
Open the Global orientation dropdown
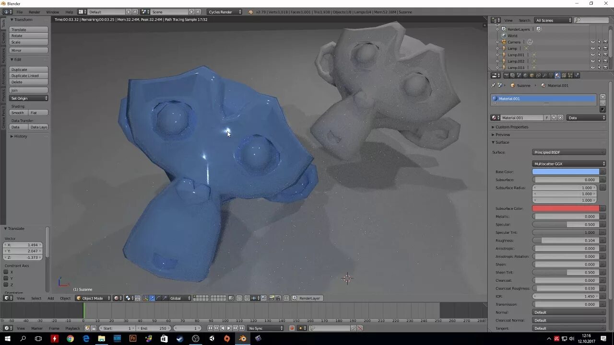click(180, 298)
